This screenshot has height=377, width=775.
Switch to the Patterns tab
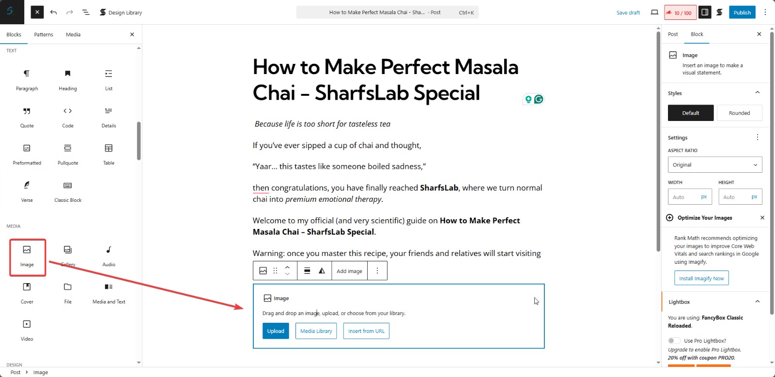pyautogui.click(x=44, y=34)
